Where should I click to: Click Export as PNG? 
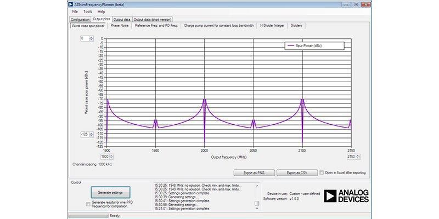tap(253, 172)
